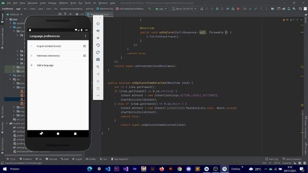Screen dimensions: 308x173
Task: Hide the Project panel with minus icon
Action: click(82, 14)
